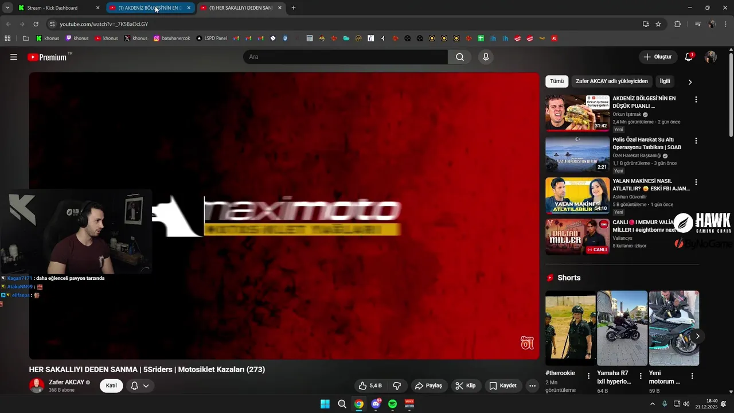Select the Tümü filter chip

[x=557, y=81]
